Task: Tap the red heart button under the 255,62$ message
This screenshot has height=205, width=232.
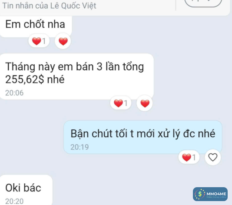Action: [x=145, y=103]
